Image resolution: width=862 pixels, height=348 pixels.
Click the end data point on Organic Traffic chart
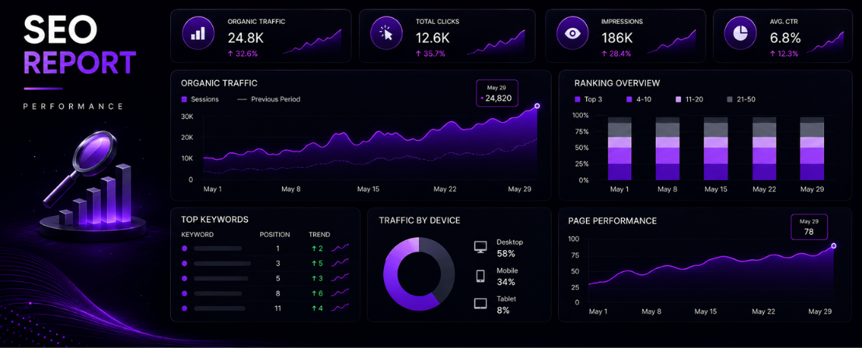(x=537, y=106)
